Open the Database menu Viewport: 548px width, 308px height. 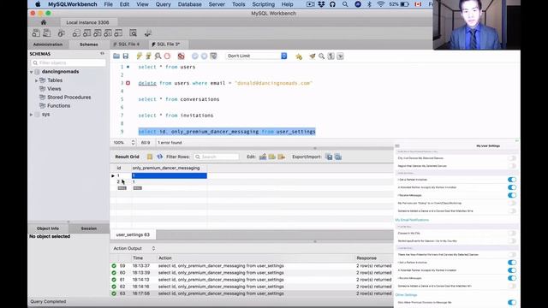[190, 4]
